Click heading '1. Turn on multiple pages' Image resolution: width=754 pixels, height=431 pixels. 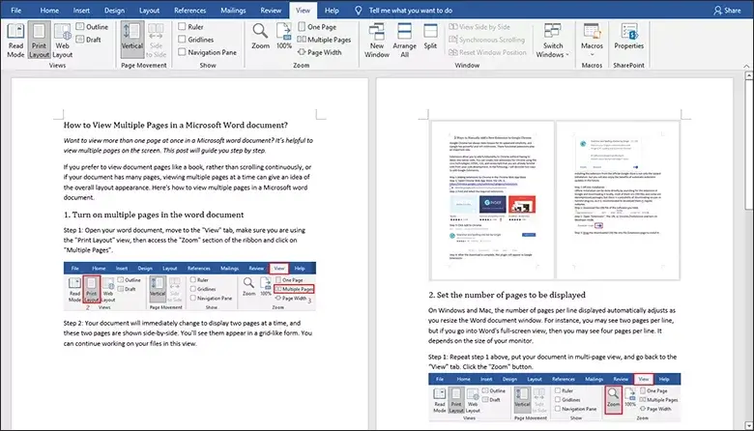pyautogui.click(x=154, y=215)
